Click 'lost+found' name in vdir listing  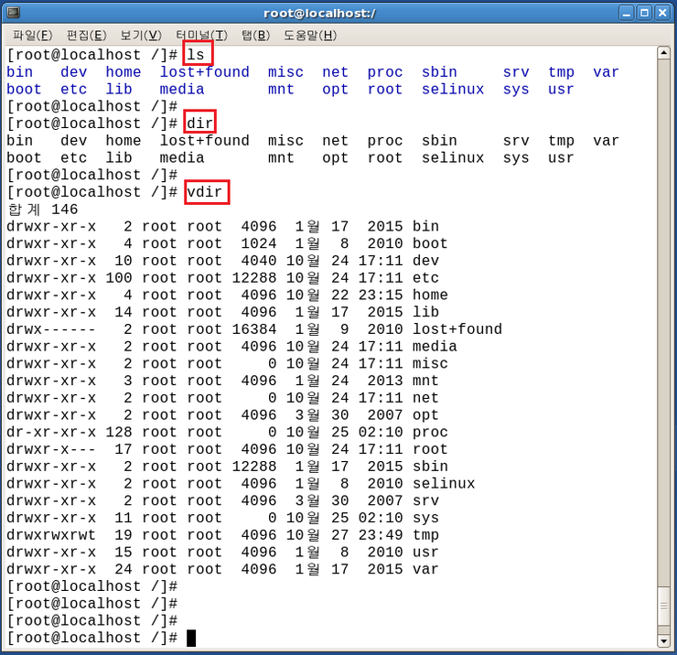(457, 329)
